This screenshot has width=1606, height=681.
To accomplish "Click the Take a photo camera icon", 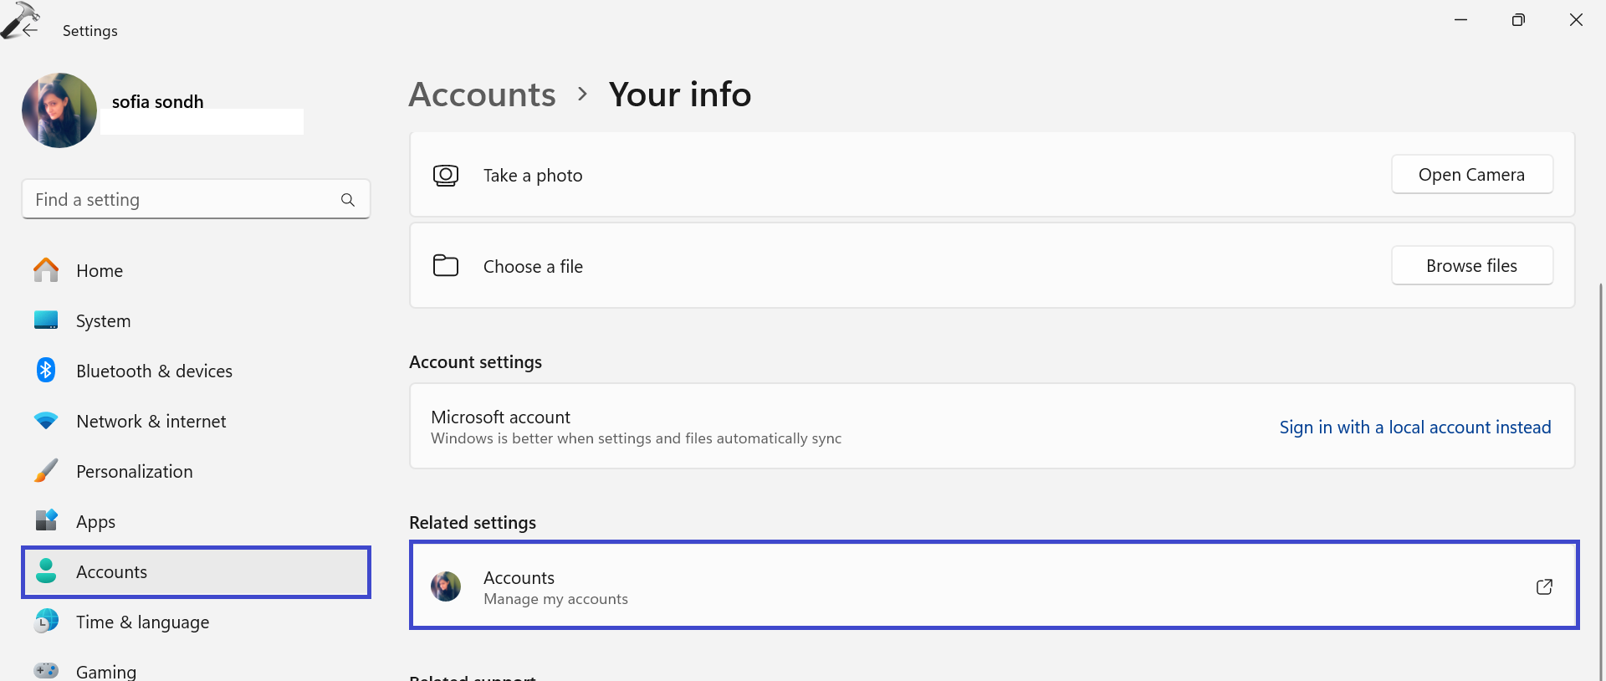I will (446, 176).
